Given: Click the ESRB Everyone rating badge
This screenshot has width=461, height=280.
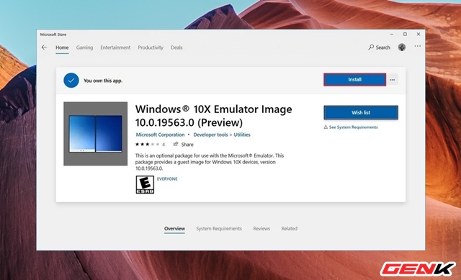Looking at the screenshot, I should click(145, 184).
